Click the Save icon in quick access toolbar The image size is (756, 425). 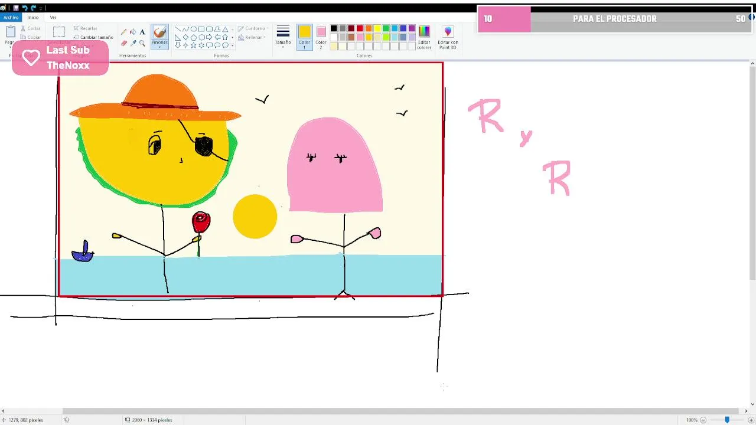16,8
